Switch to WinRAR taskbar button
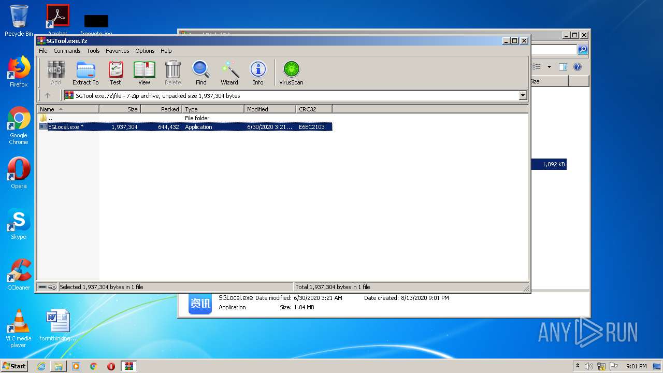Viewport: 663px width, 373px height. coord(129,366)
